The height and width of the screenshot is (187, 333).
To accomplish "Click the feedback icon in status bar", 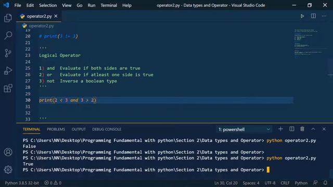I will [315, 183].
